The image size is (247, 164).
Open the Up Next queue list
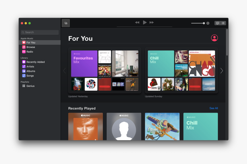[x=223, y=23]
